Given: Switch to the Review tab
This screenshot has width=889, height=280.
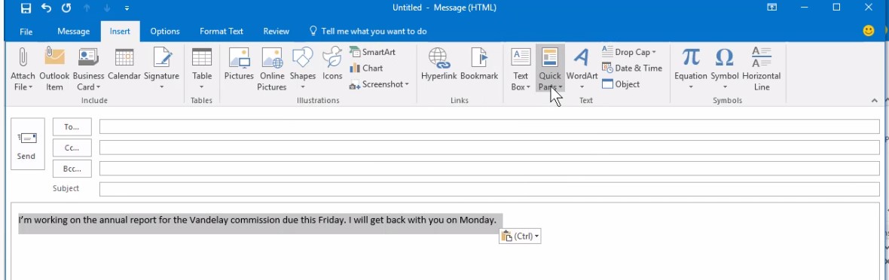Looking at the screenshot, I should click(276, 31).
